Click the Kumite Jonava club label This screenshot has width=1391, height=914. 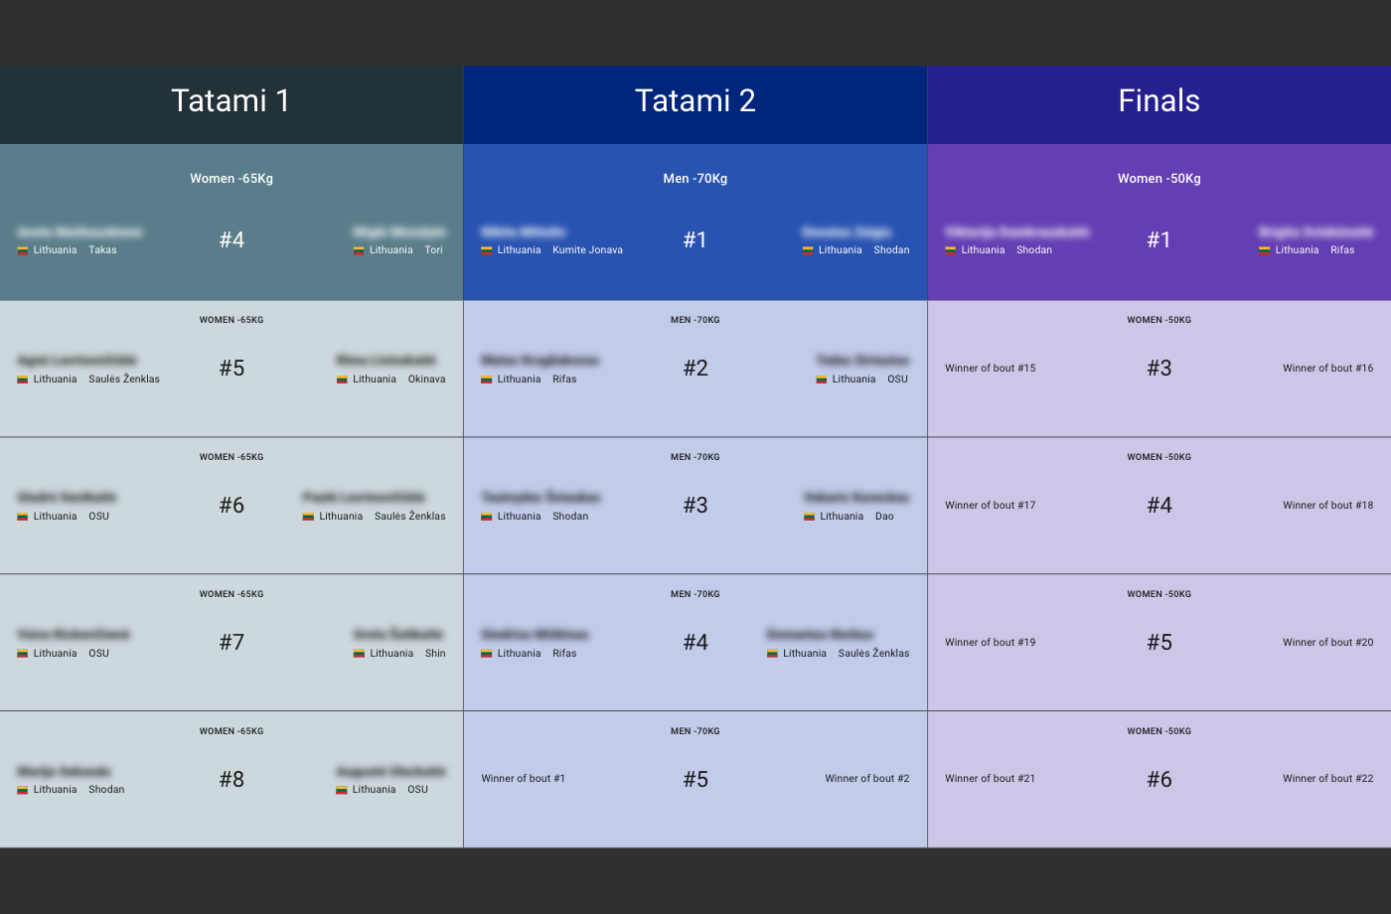coord(587,250)
